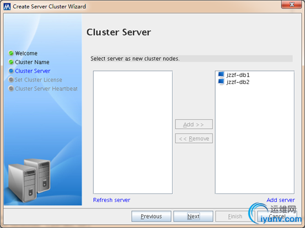Close the Create Server Cluster Wizard window
The height and width of the screenshot is (228, 305).
[x=291, y=4]
